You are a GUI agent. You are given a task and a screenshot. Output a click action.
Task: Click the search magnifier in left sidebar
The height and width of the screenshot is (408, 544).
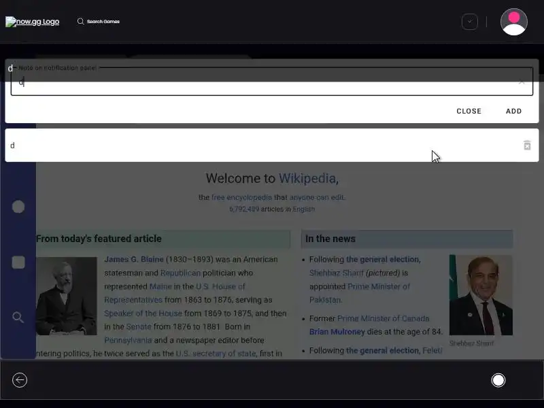[18, 317]
